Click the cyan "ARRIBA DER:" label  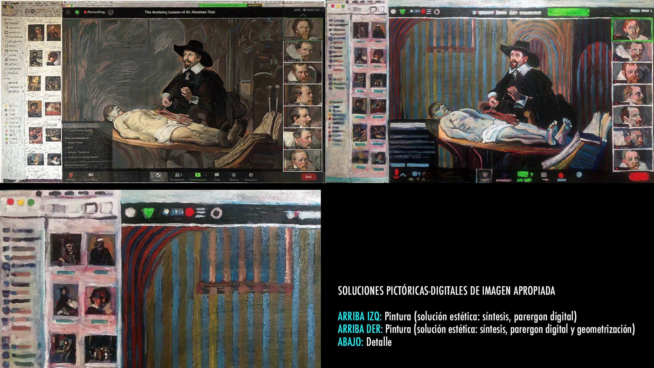pos(360,329)
